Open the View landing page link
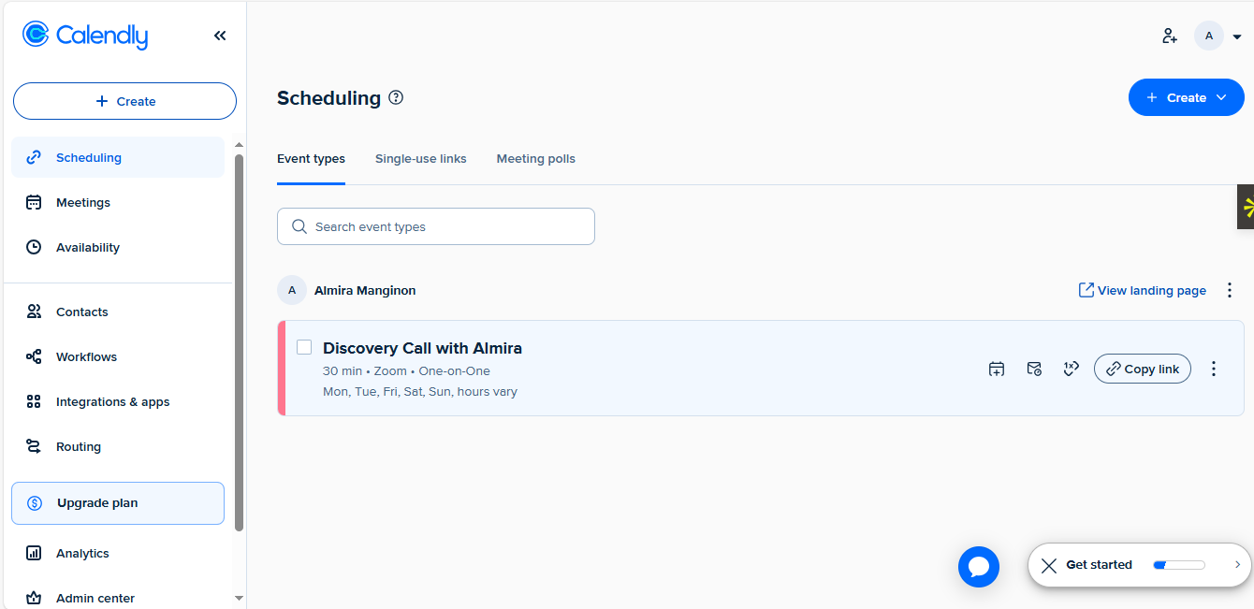 click(x=1142, y=291)
